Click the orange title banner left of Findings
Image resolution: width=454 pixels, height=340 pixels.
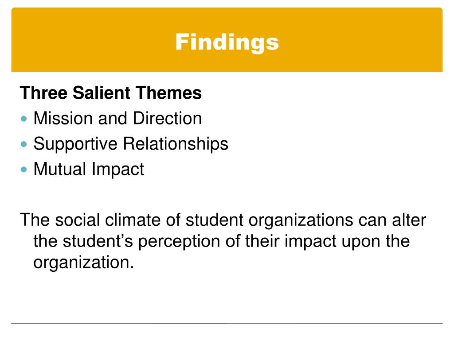tap(93, 39)
